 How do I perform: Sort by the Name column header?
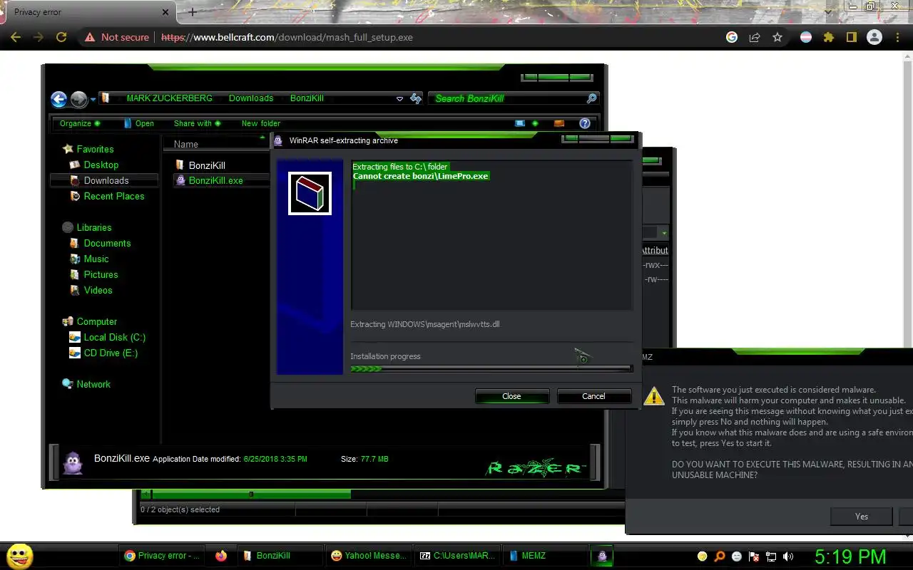click(x=216, y=144)
